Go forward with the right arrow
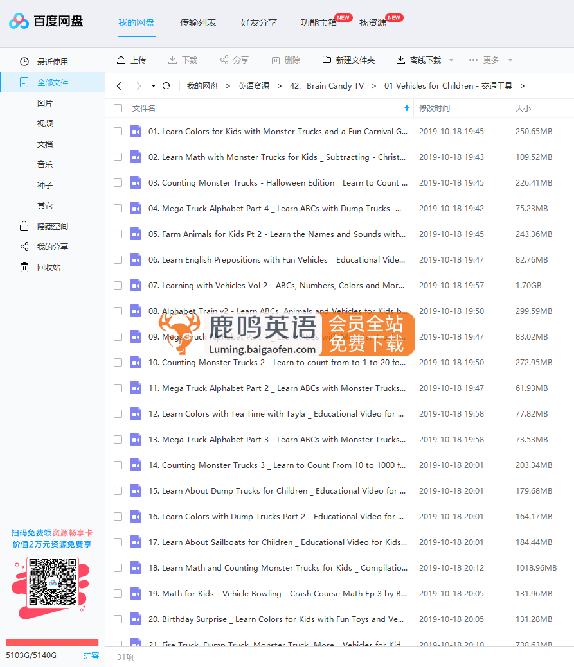Image resolution: width=574 pixels, height=667 pixels. tap(138, 86)
